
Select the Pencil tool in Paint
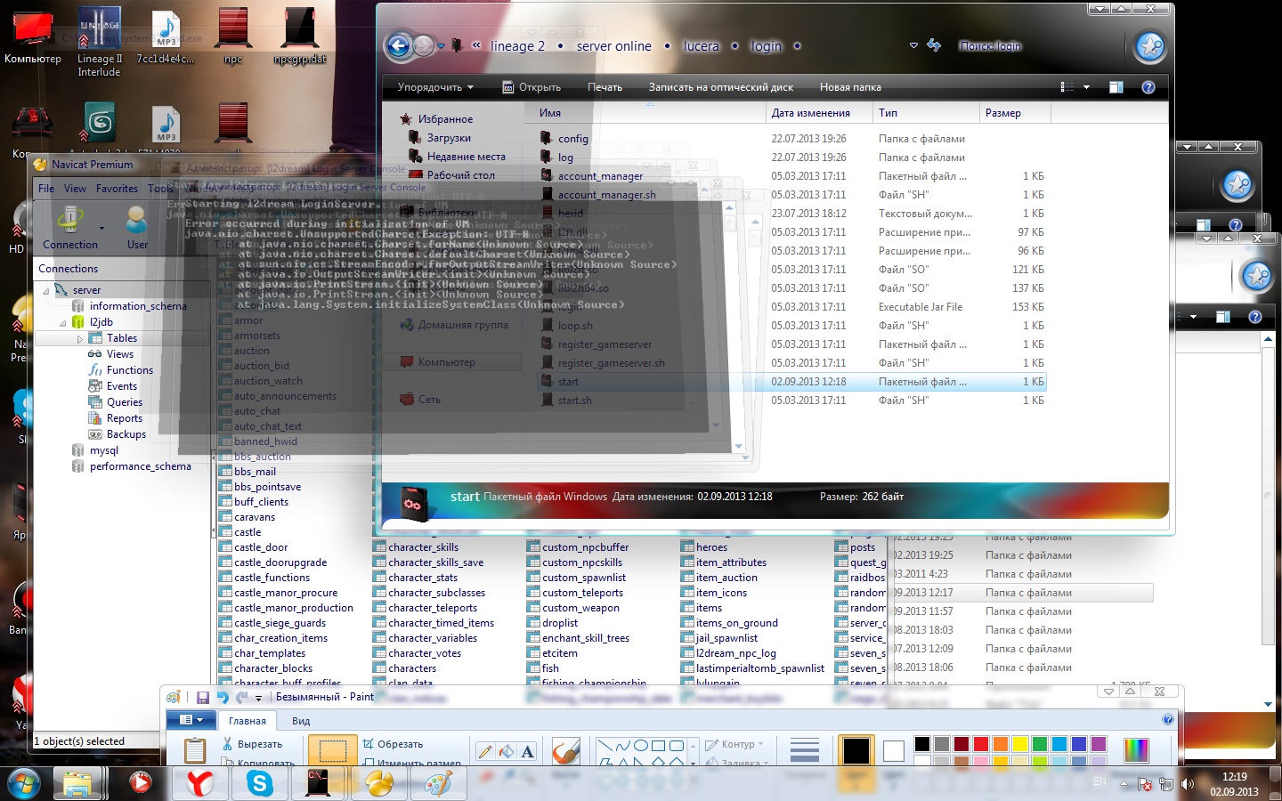point(485,751)
